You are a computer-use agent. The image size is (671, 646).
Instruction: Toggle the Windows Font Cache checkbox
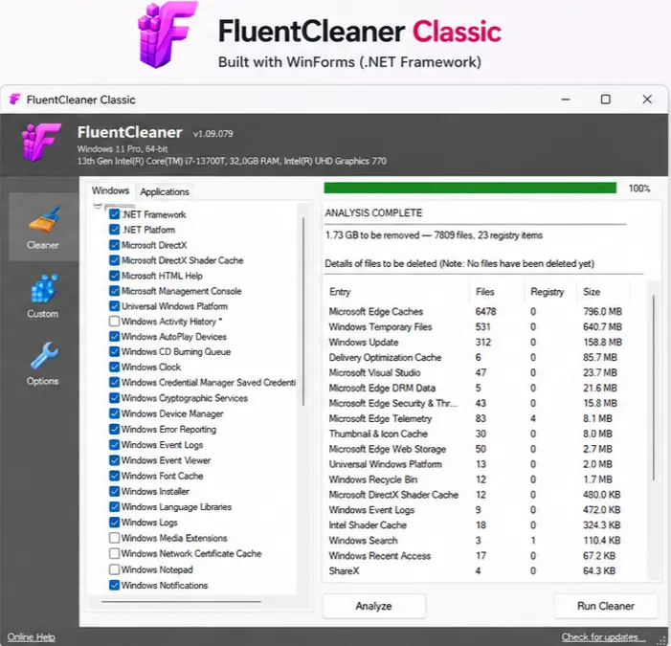point(114,476)
